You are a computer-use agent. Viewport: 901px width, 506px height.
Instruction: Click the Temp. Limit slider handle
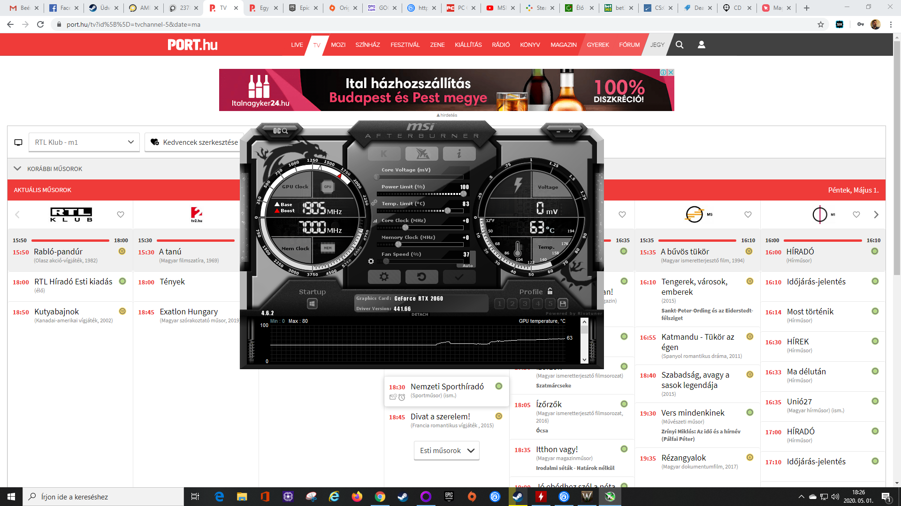pyautogui.click(x=448, y=210)
